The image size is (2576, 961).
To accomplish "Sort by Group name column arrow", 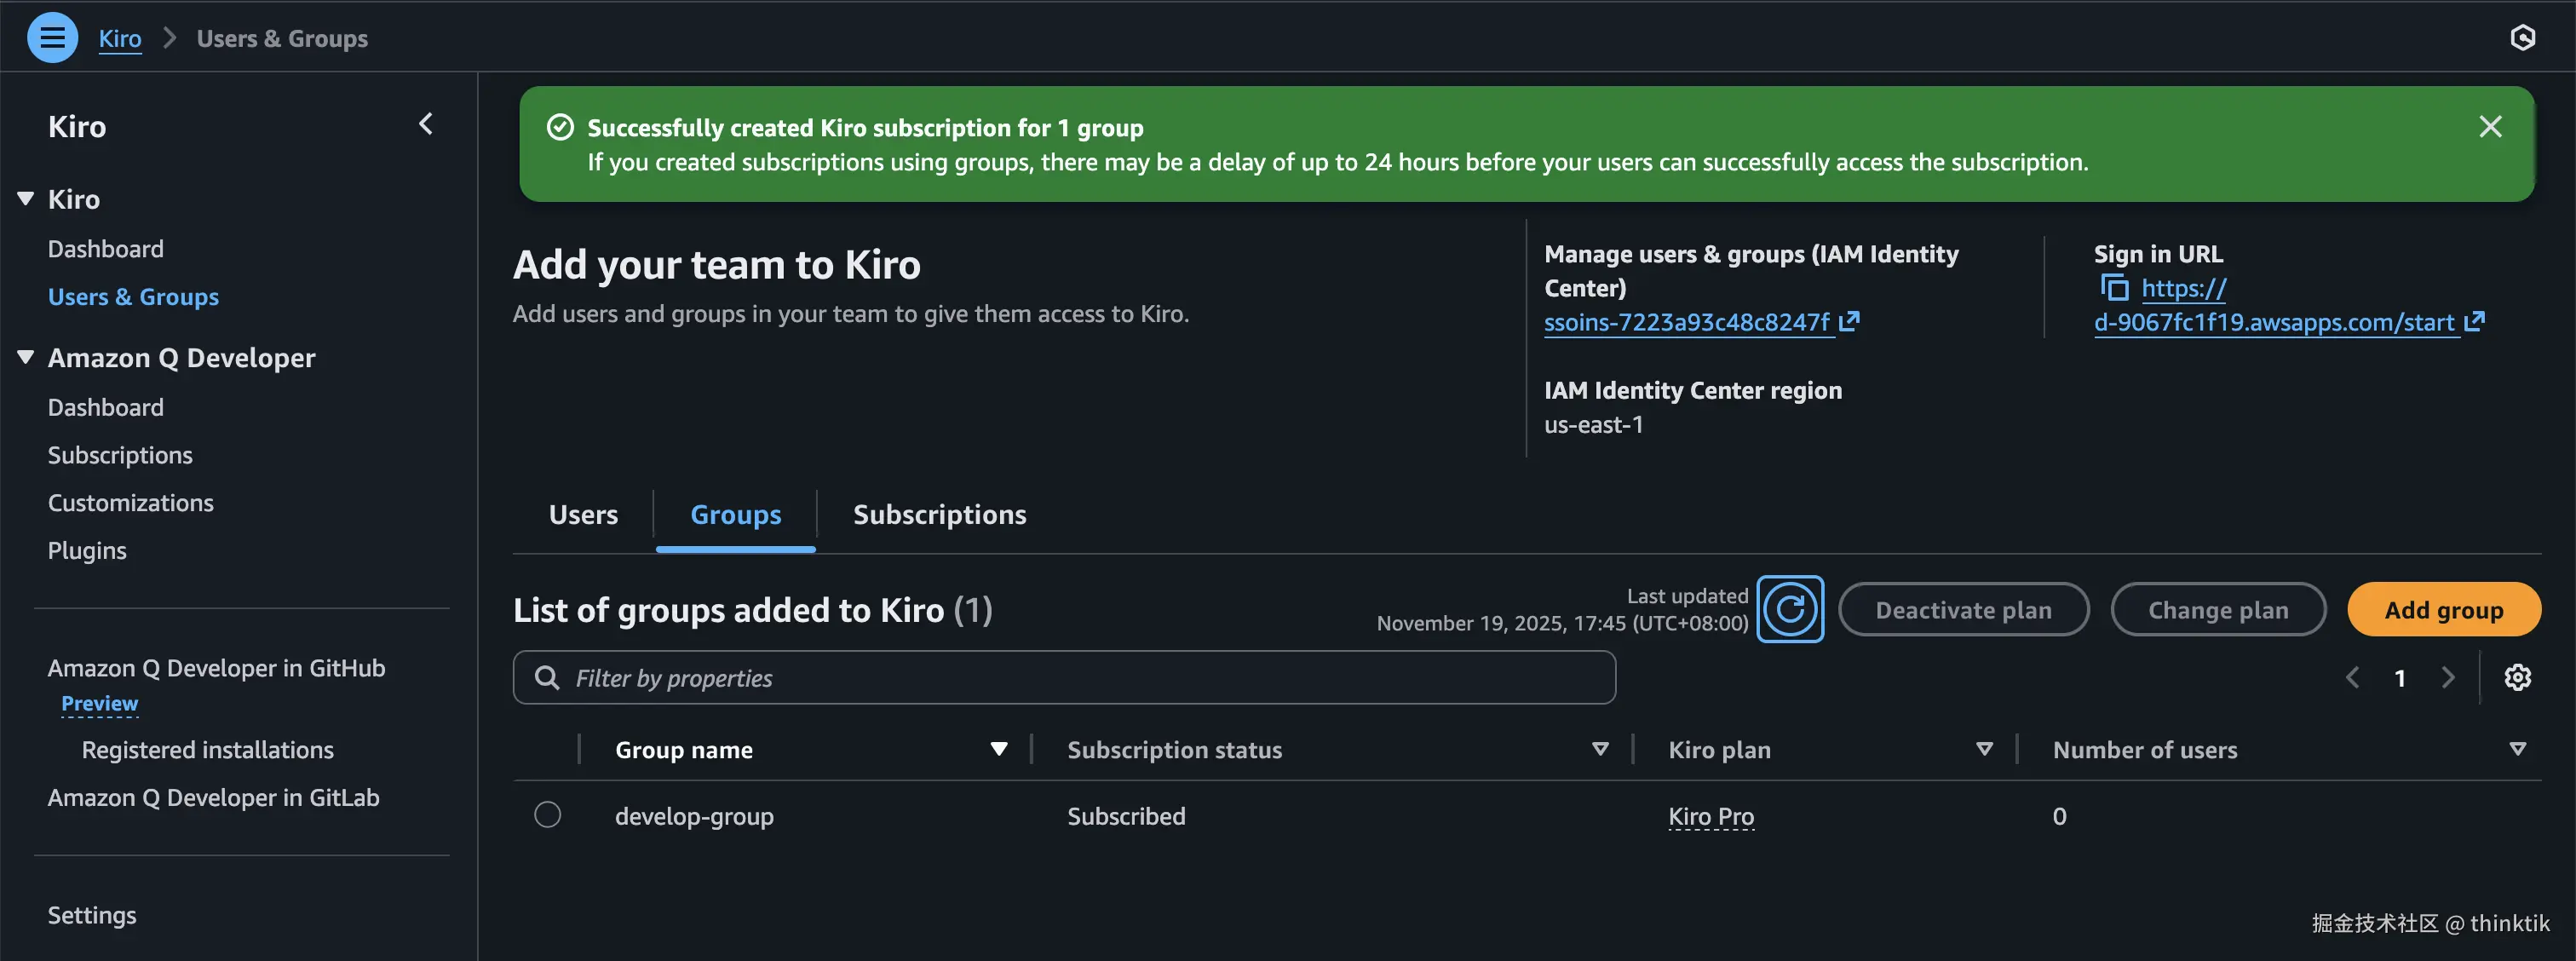I will click(997, 749).
